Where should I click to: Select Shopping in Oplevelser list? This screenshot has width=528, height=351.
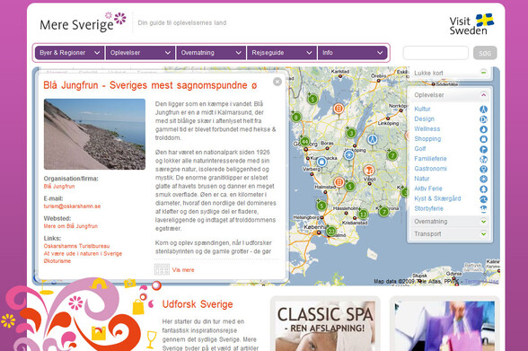pos(427,139)
